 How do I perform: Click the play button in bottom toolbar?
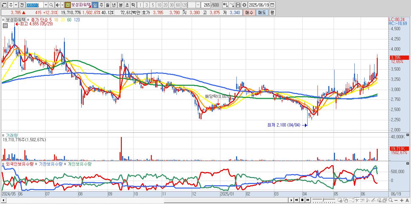click(291, 200)
